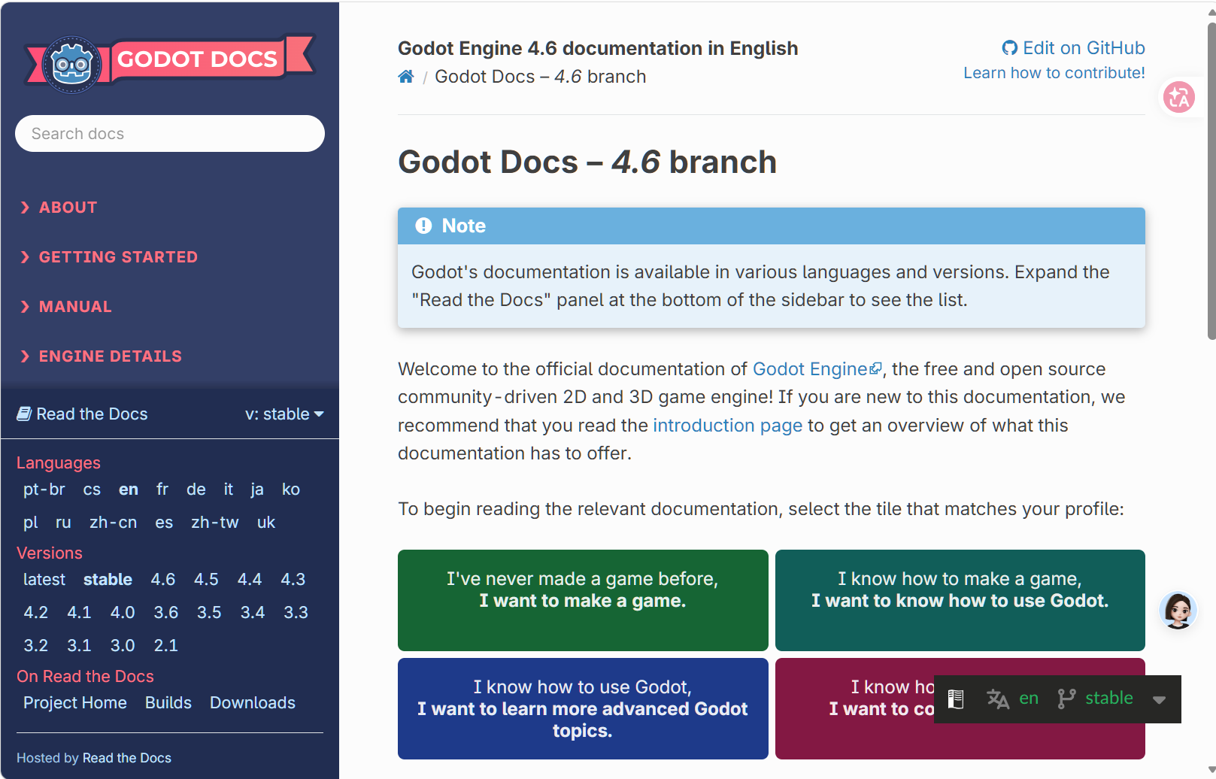The width and height of the screenshot is (1216, 779).
Task: Switch docs to version 3.1
Action: tap(79, 646)
